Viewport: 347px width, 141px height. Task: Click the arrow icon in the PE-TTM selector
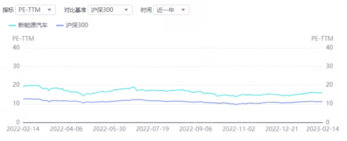[49, 10]
